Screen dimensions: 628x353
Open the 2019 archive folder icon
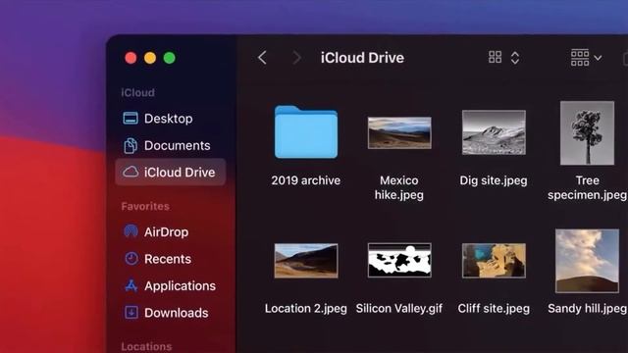[x=306, y=132]
